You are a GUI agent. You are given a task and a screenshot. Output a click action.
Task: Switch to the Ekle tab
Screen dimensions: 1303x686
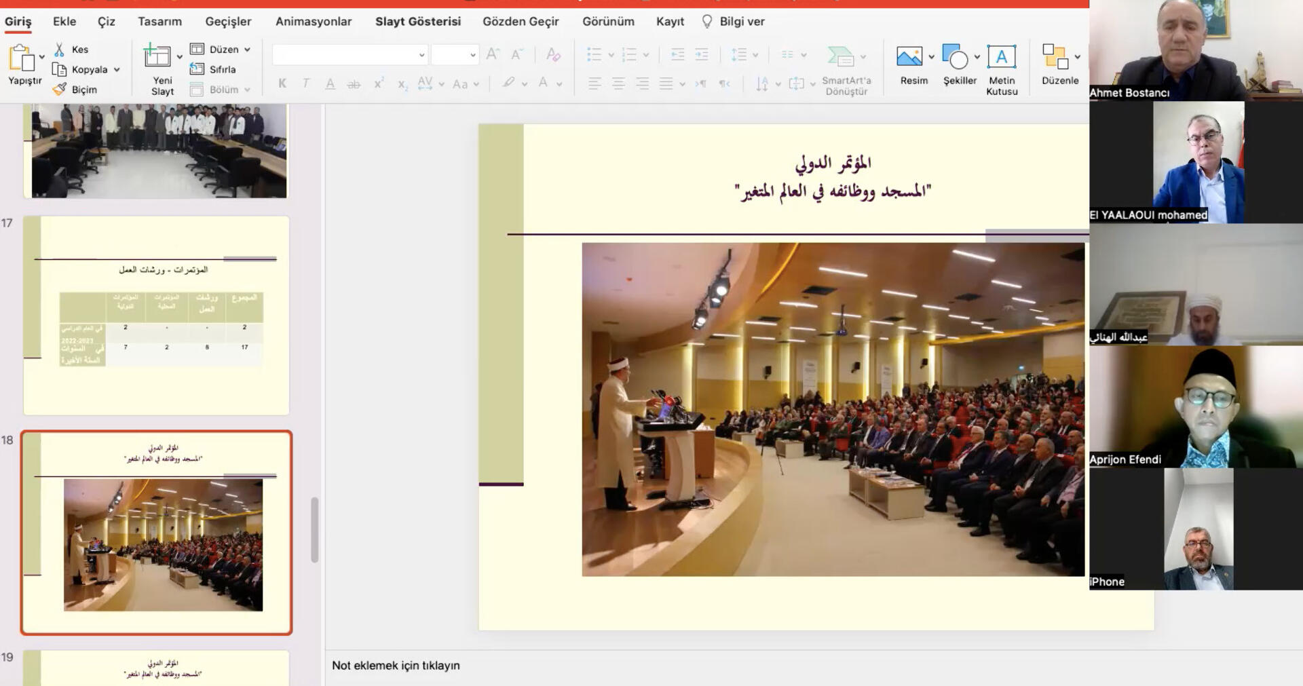64,22
